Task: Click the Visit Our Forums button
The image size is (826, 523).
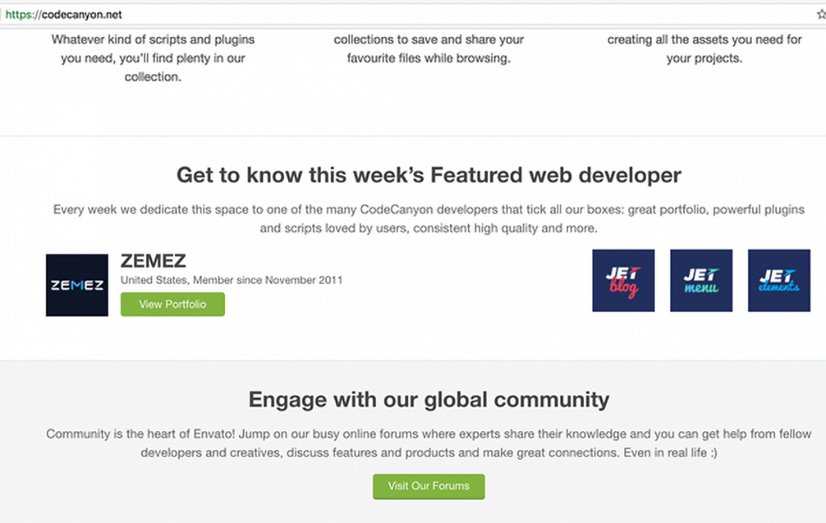Action: (x=429, y=486)
